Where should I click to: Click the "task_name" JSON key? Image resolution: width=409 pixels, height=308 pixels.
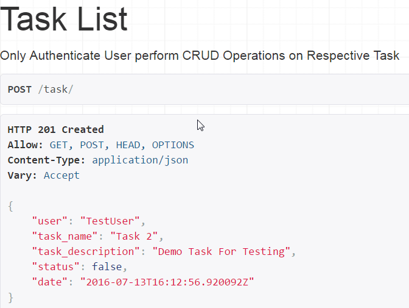click(61, 236)
